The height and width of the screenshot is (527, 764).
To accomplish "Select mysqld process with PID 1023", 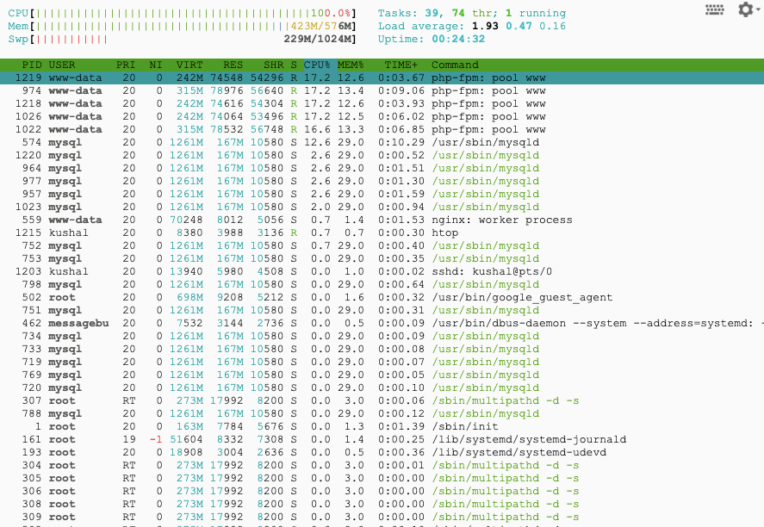I will (x=382, y=207).
